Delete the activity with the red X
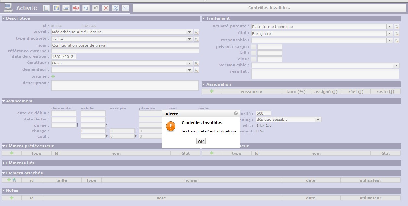 pos(106,8)
